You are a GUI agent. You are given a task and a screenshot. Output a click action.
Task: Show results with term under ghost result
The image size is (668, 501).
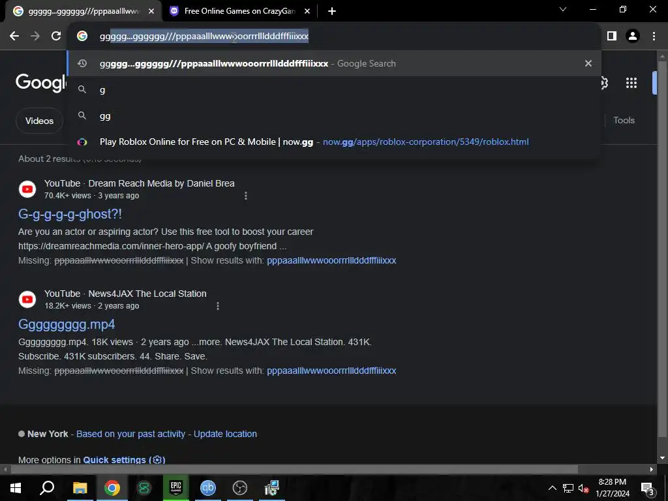point(331,260)
